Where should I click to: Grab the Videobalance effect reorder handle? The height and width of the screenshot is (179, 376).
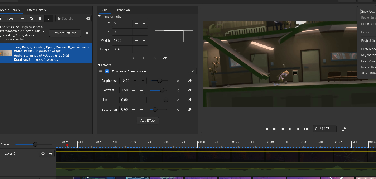101,71
